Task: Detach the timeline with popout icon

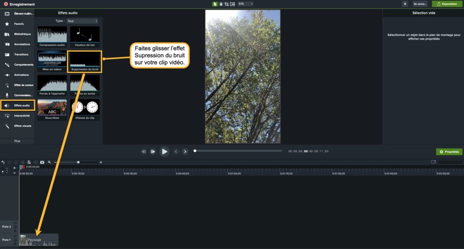Action: coord(434,162)
